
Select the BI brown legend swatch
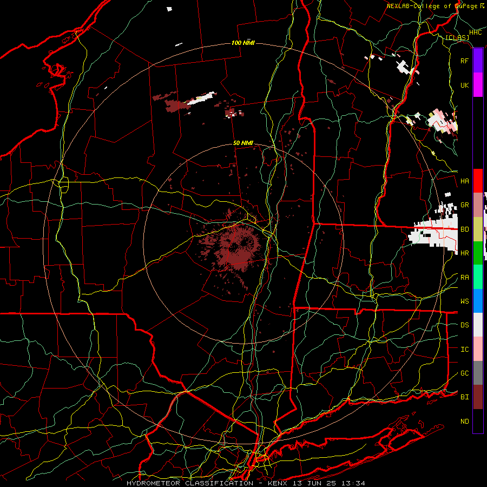(x=478, y=397)
